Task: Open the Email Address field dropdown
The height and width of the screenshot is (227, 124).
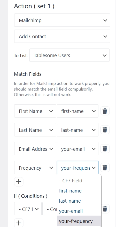Action: 35,149
